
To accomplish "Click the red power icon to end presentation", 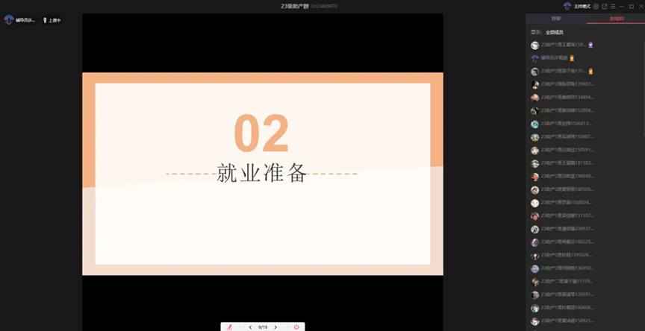I will (x=296, y=327).
